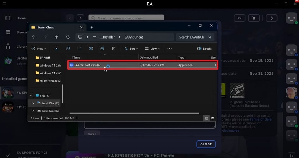Collapse the This PC tree node
Viewport: 299px width, 158px height.
pyautogui.click(x=31, y=96)
